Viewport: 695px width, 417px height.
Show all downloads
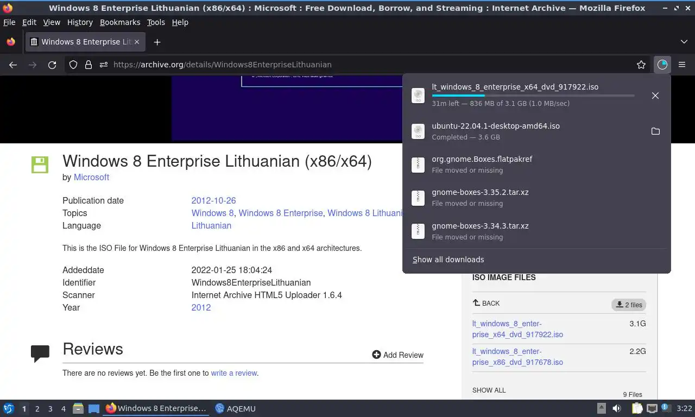point(448,260)
